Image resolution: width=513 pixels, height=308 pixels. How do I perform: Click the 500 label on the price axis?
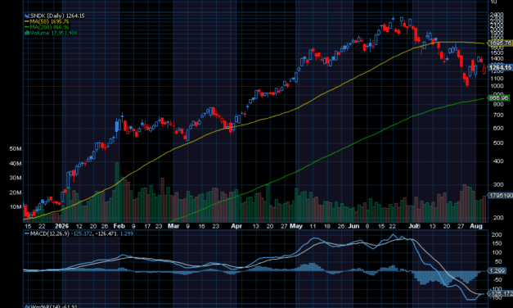(x=498, y=143)
